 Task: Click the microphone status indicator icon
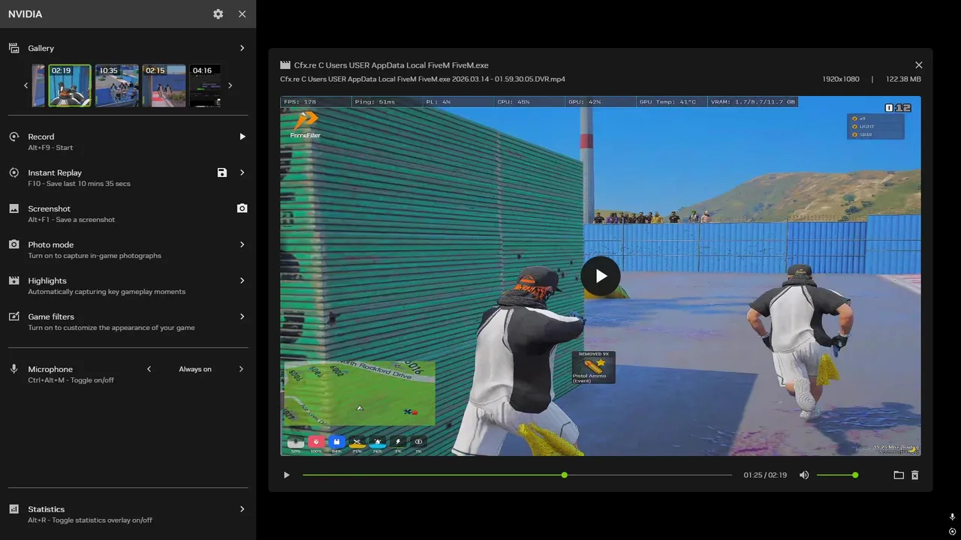[952, 517]
